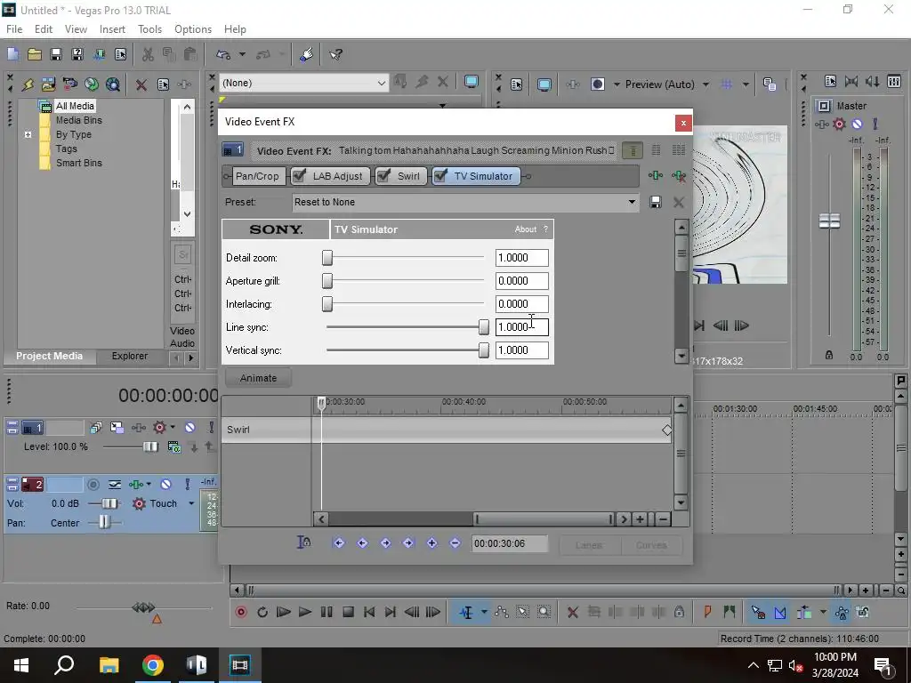Open the Preview (Auto) quality dropdown
The image size is (911, 683).
pyautogui.click(x=705, y=84)
